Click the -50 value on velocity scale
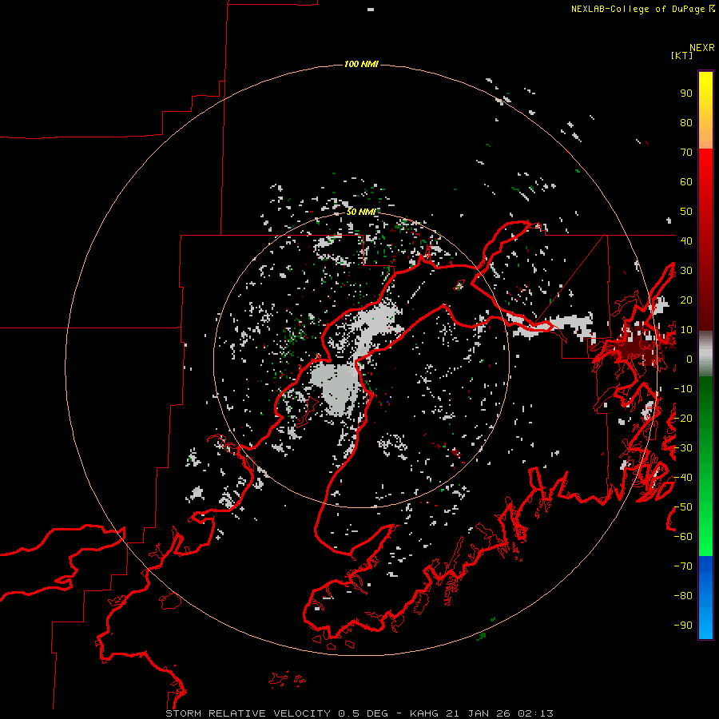719x719 pixels. click(683, 507)
